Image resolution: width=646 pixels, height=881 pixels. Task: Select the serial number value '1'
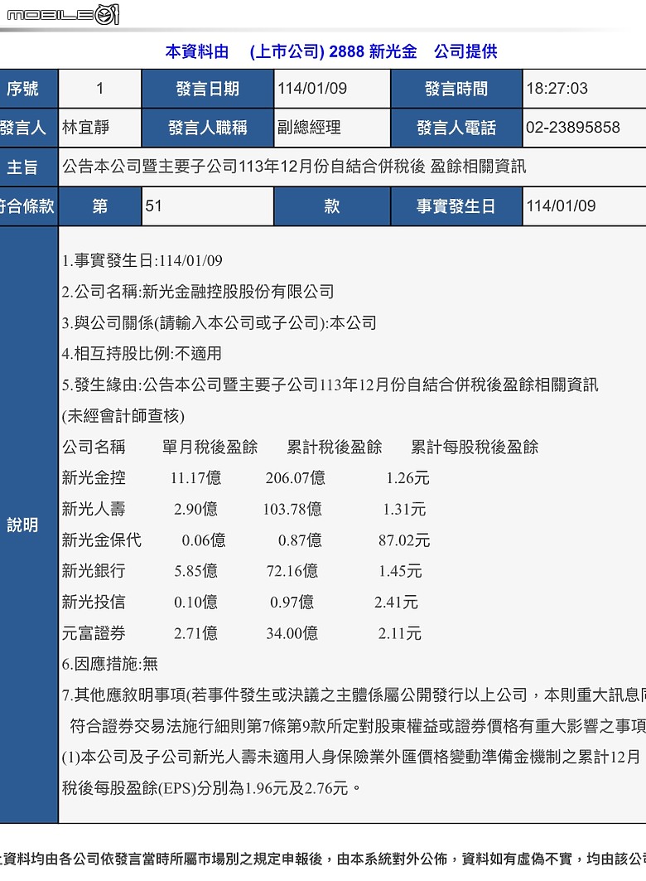(x=100, y=88)
